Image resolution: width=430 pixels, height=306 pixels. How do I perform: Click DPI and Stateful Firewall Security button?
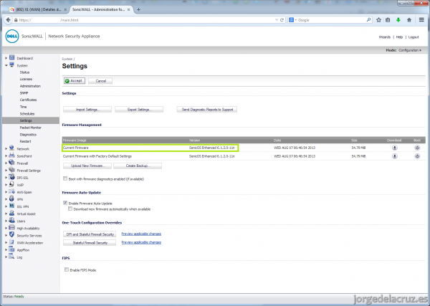pos(90,234)
